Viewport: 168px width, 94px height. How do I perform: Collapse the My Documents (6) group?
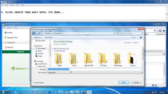(53, 49)
